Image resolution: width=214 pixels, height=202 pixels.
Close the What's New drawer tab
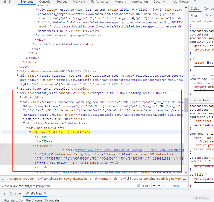click(45, 193)
